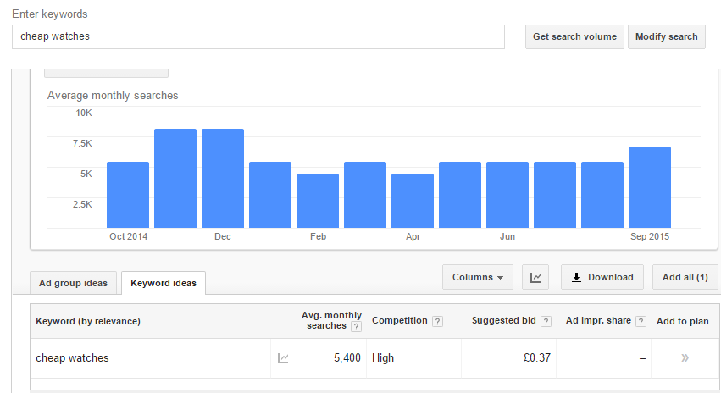Click help icon beside Avg. monthly searches
This screenshot has height=393, width=721.
(356, 326)
